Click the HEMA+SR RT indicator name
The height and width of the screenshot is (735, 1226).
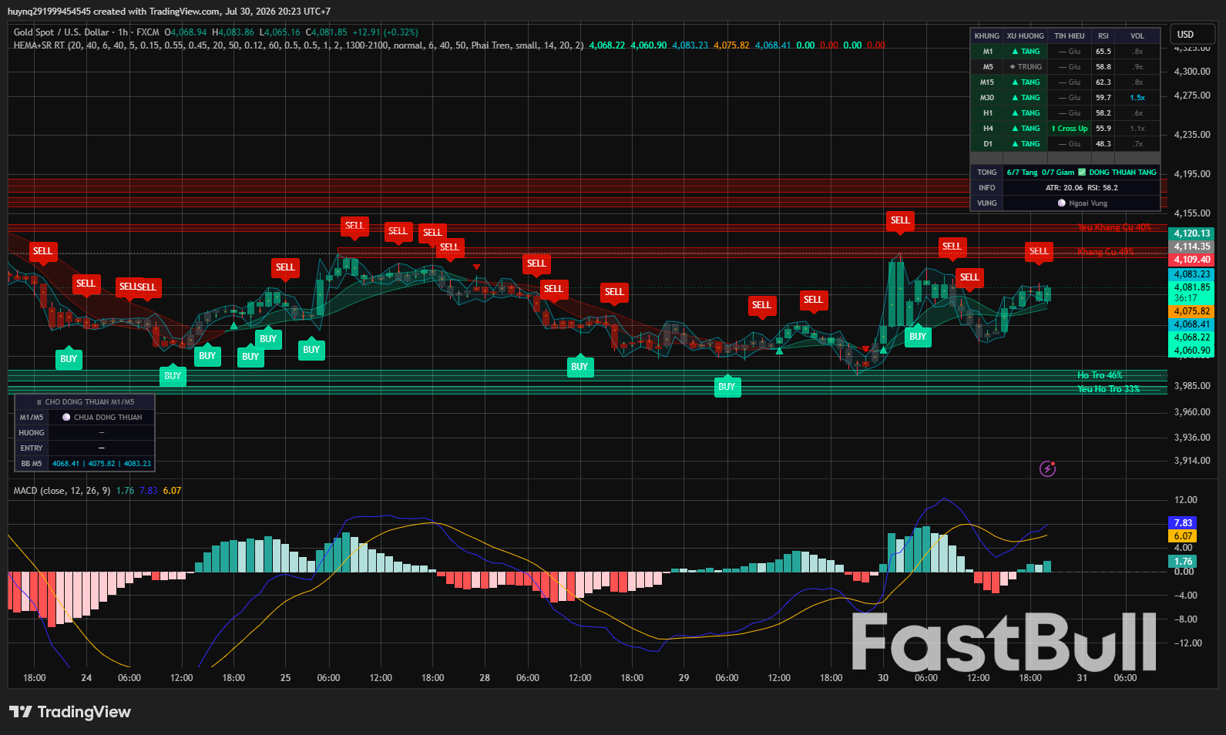(39, 45)
